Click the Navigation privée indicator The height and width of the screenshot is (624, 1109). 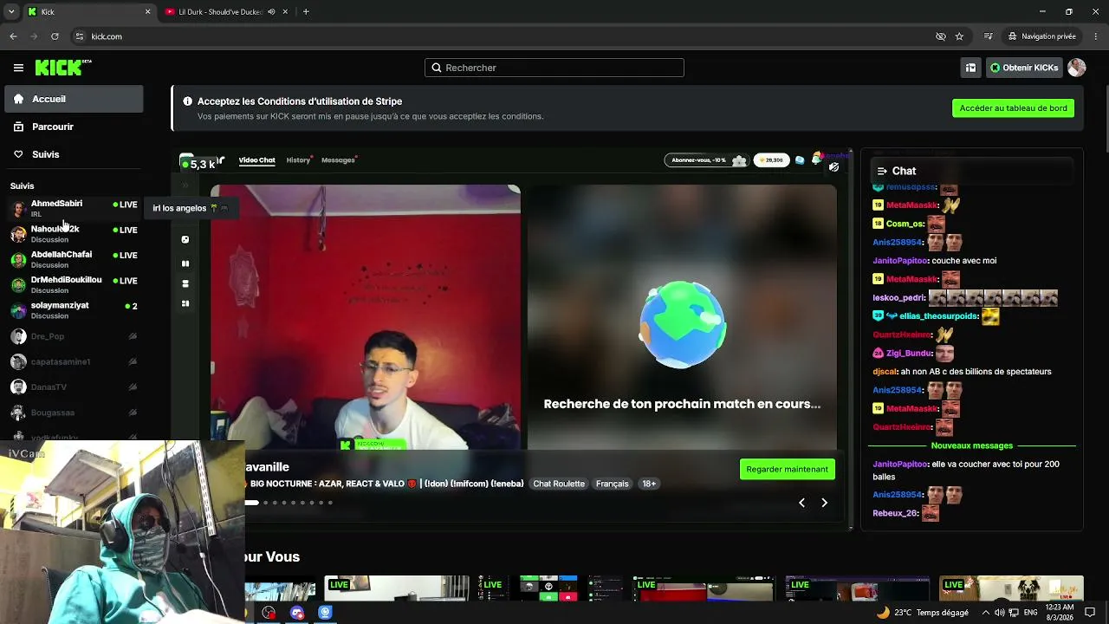[1041, 36]
